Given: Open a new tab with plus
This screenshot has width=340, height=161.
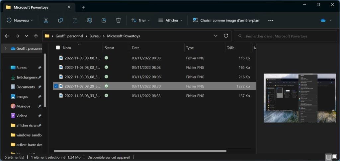Looking at the screenshot, I should (83, 7).
